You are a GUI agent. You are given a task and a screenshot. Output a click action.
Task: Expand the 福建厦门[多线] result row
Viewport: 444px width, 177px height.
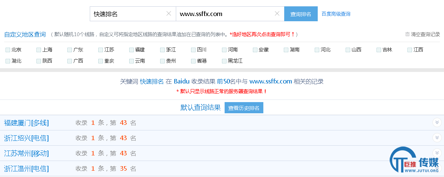437,122
